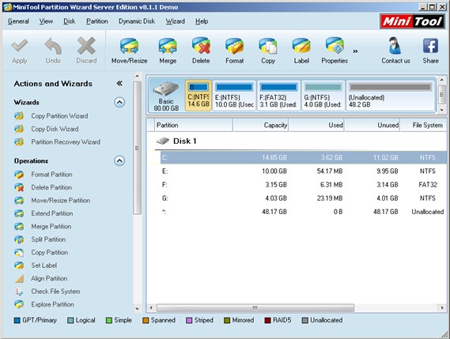Click Extend Partition operation link
The image size is (450, 339).
(x=52, y=213)
